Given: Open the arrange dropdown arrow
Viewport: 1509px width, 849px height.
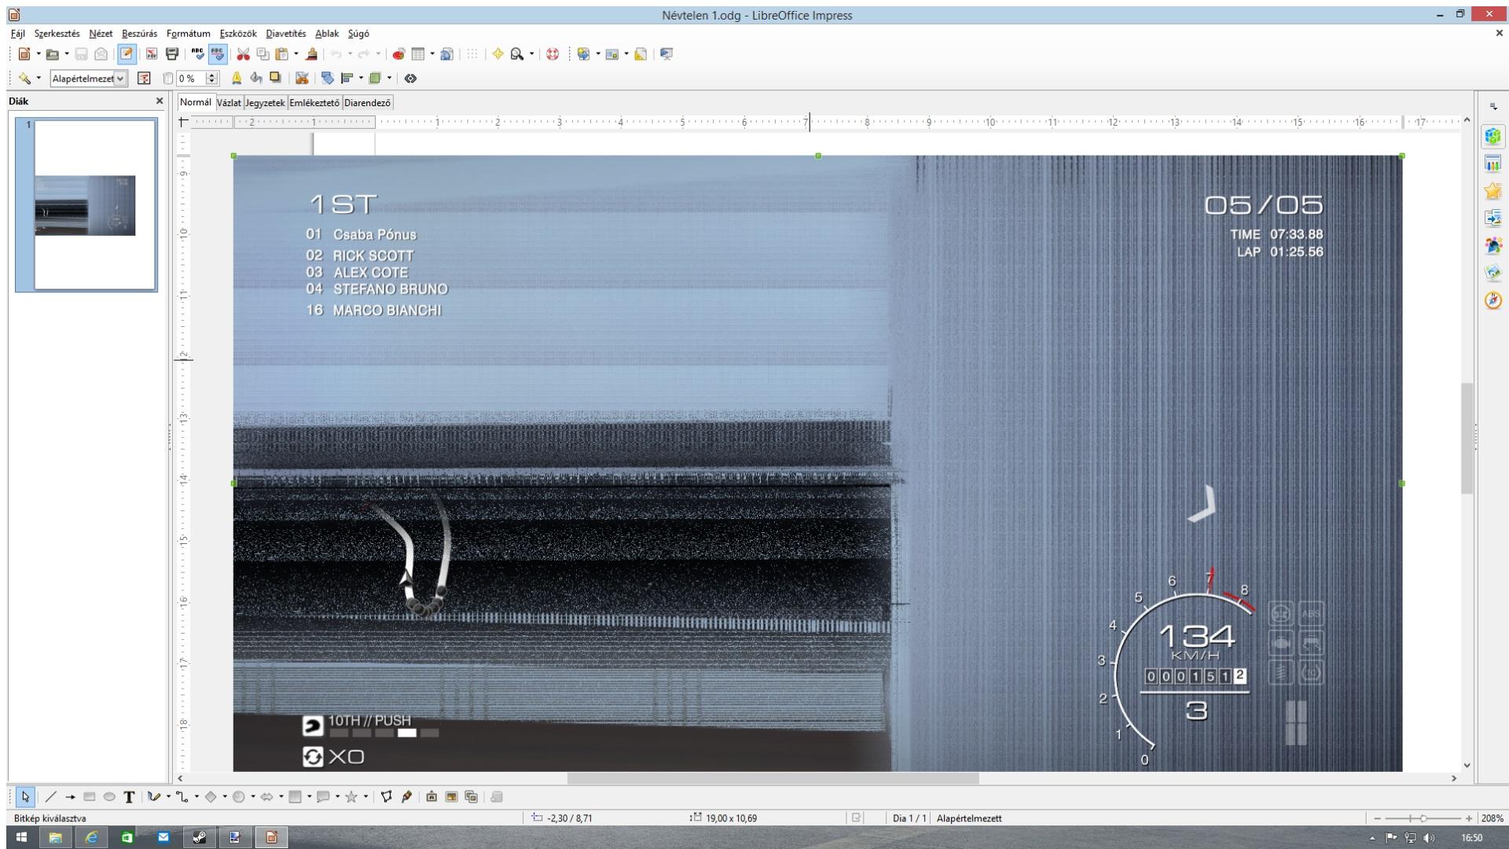Looking at the screenshot, I should click(x=389, y=78).
